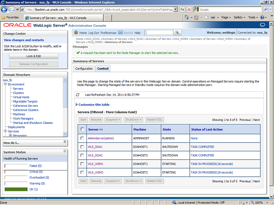Collapse the System Status panel
The image size is (274, 205).
(65, 152)
